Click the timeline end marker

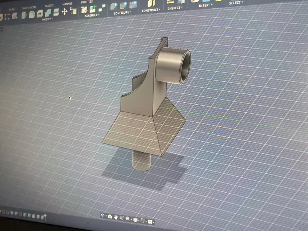tap(45, 218)
